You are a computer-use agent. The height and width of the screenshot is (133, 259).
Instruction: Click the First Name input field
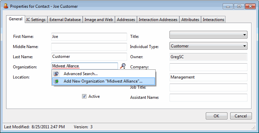coord(89,37)
